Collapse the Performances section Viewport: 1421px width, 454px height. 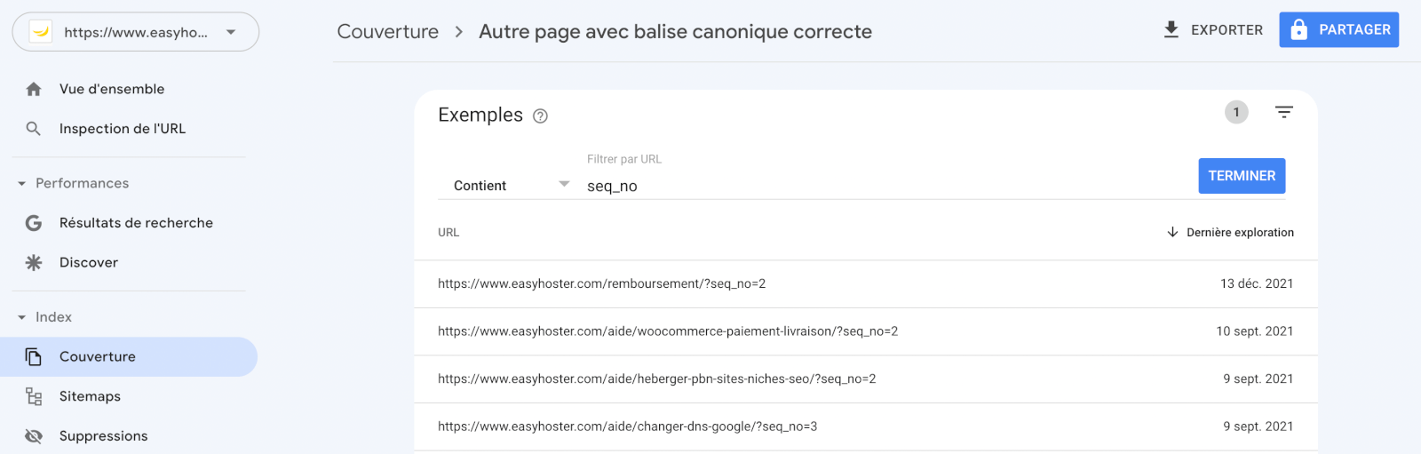pyautogui.click(x=22, y=184)
